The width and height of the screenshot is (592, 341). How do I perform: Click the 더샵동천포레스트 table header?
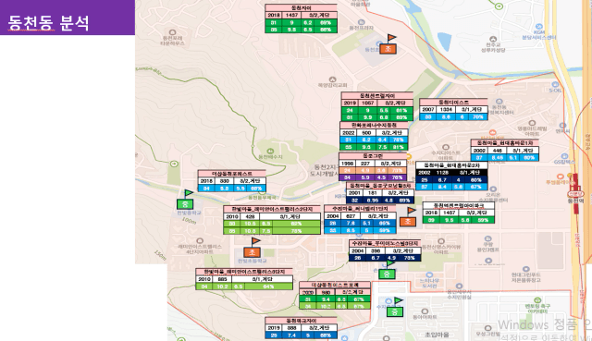tap(232, 174)
